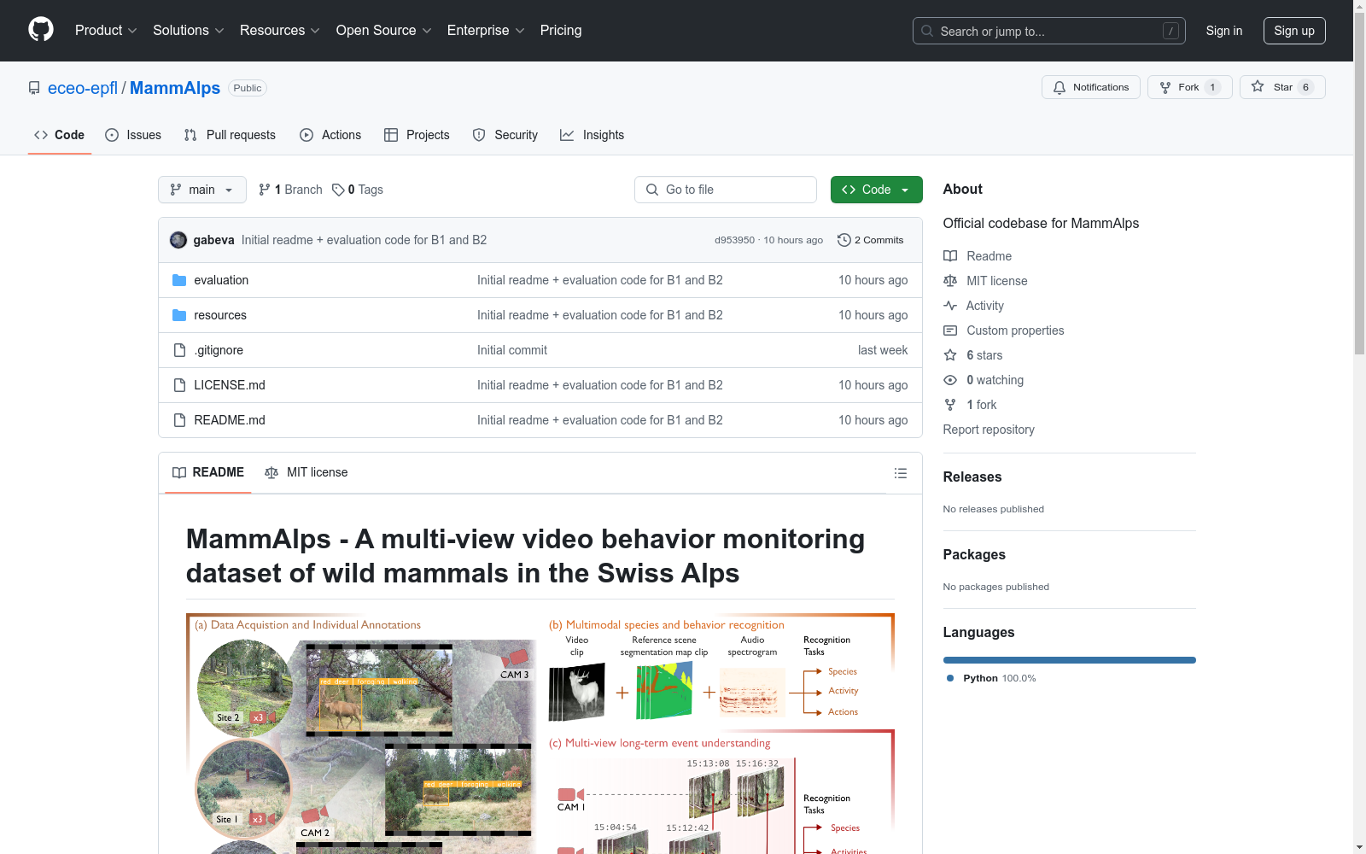
Task: Go to the Pricing page
Action: pyautogui.click(x=561, y=31)
